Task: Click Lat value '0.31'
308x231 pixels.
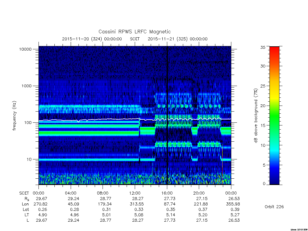Action: point(107,209)
